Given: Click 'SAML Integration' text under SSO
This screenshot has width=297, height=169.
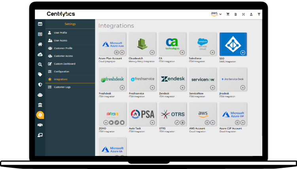Looking at the screenshot, I should 227,62.
